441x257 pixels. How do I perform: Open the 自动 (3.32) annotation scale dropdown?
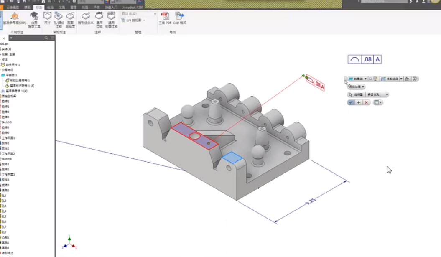[x=139, y=13]
